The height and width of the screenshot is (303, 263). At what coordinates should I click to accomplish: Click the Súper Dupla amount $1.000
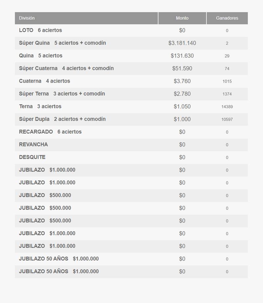tap(182, 119)
